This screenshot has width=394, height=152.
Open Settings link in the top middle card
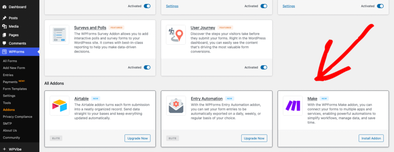click(x=172, y=6)
